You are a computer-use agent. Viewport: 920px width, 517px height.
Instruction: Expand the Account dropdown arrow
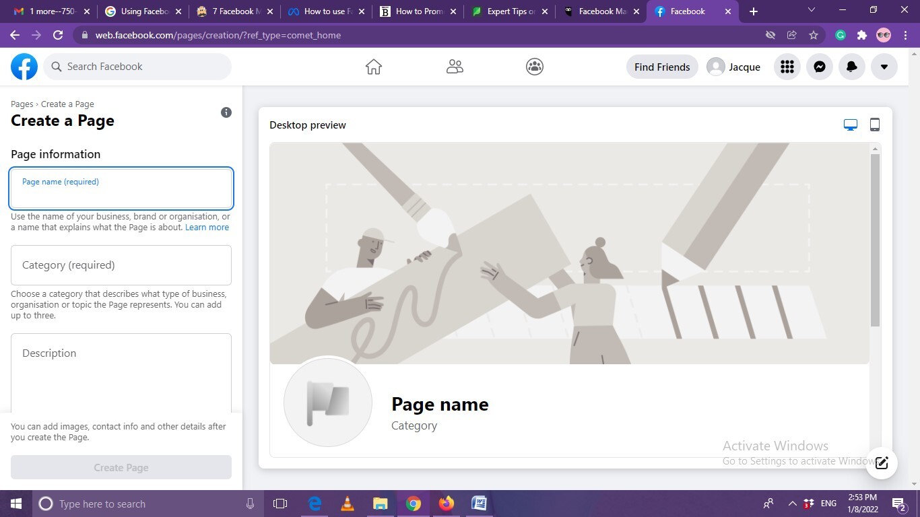click(884, 67)
